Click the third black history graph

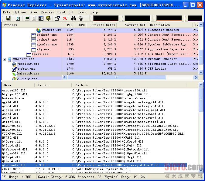(x=169, y=18)
